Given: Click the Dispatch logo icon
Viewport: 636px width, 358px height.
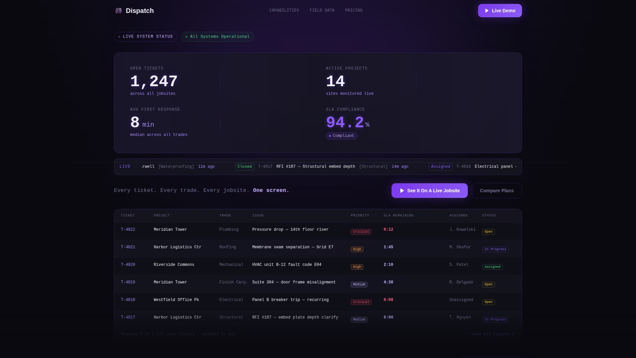Looking at the screenshot, I should pyautogui.click(x=119, y=10).
